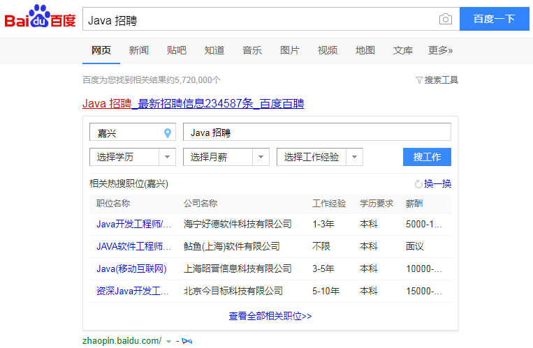
Task: Open camera image search icon
Action: tap(445, 19)
